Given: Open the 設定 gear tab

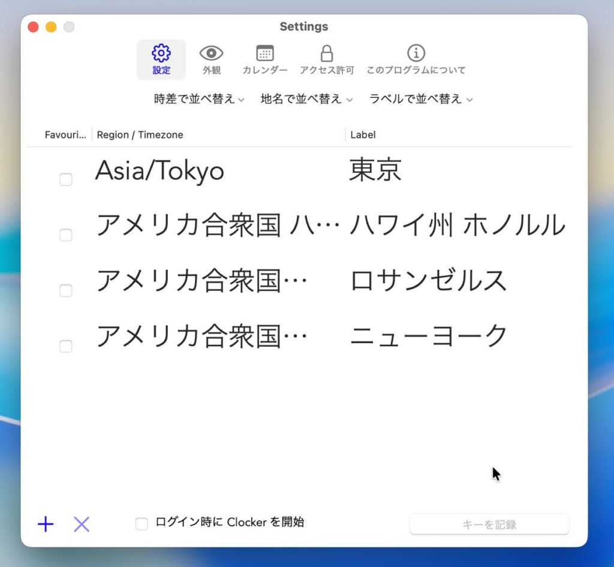Looking at the screenshot, I should point(161,59).
